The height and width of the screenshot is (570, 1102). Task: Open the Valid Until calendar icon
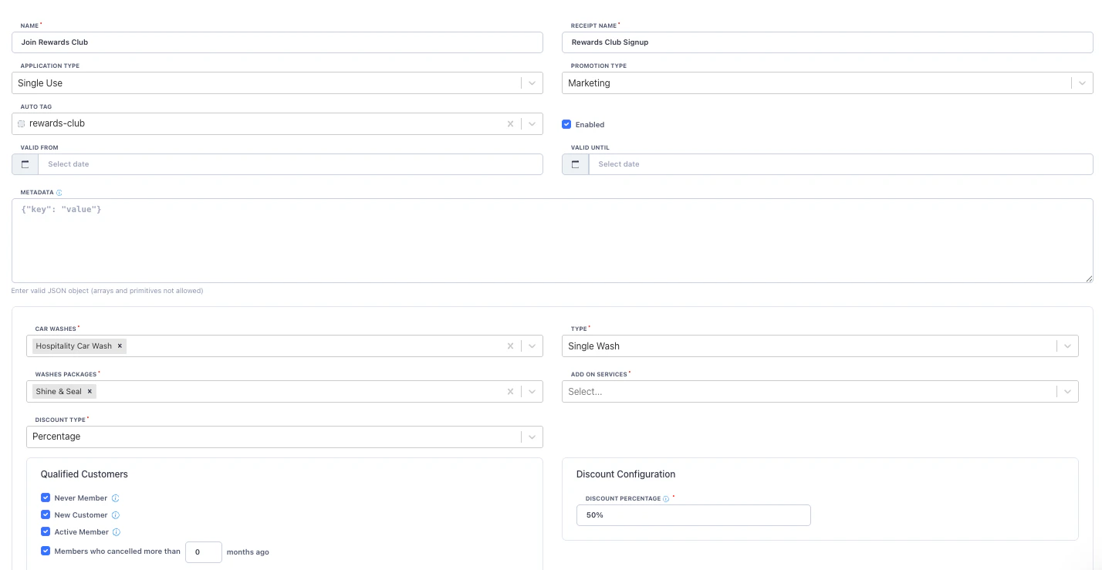click(x=576, y=164)
